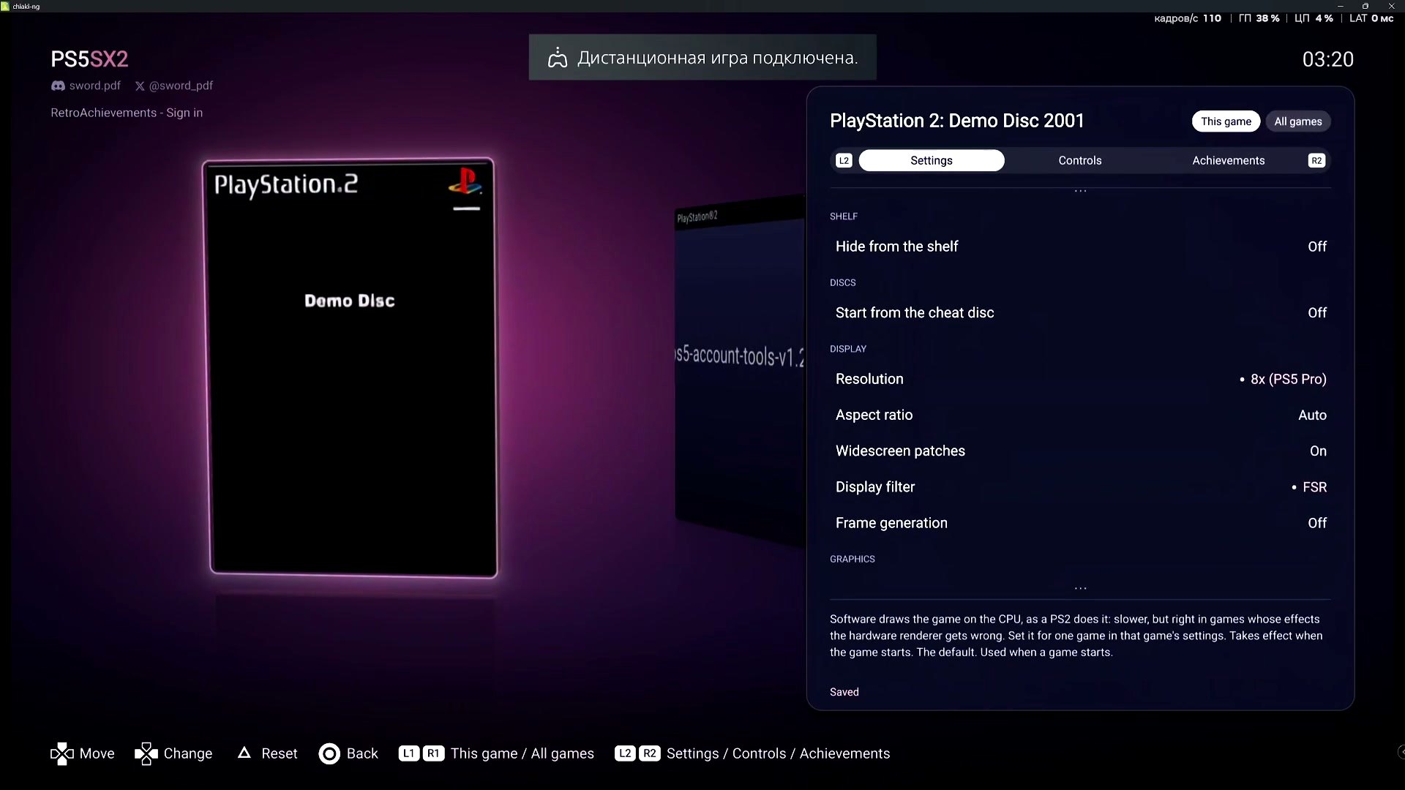This screenshot has height=790, width=1405.
Task: Click the circle Back icon in footer
Action: point(329,753)
